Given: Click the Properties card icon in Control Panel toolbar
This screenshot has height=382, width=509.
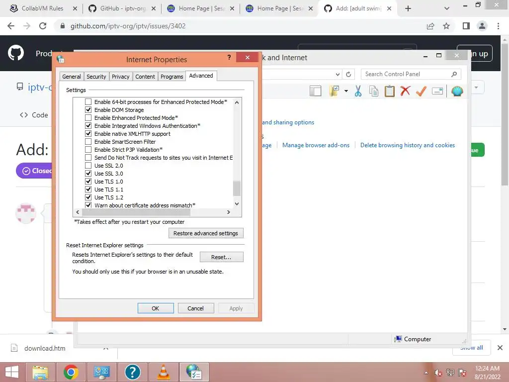Looking at the screenshot, I should point(437,92).
